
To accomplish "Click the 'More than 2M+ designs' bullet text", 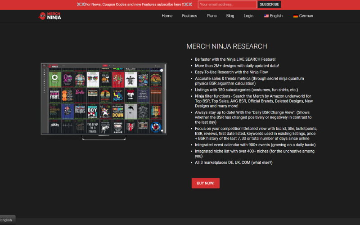I will [x=237, y=66].
